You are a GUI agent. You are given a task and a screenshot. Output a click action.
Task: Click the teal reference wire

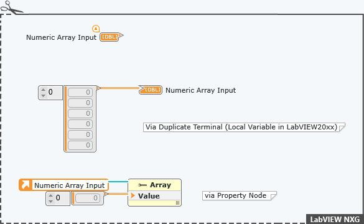[118, 182]
